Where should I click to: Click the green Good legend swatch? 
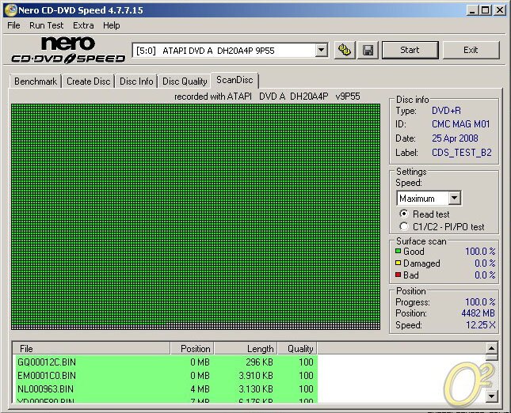(x=398, y=252)
